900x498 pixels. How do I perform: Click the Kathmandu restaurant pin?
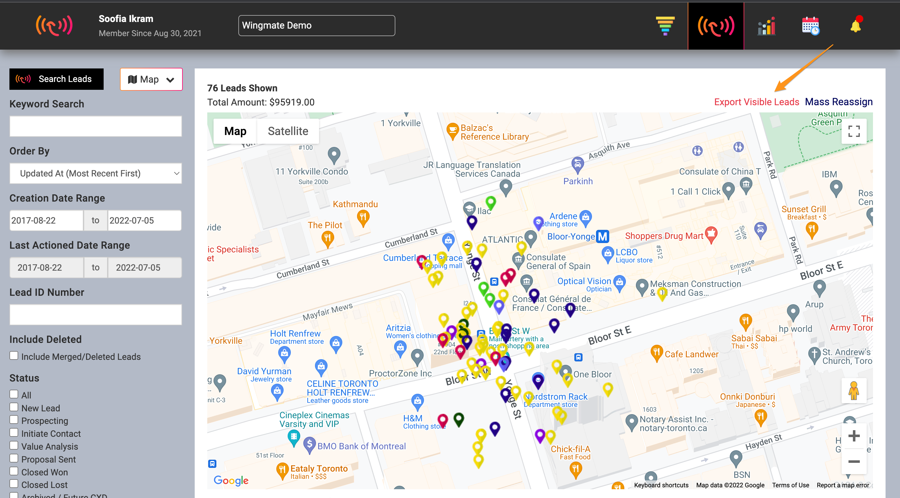click(x=363, y=219)
